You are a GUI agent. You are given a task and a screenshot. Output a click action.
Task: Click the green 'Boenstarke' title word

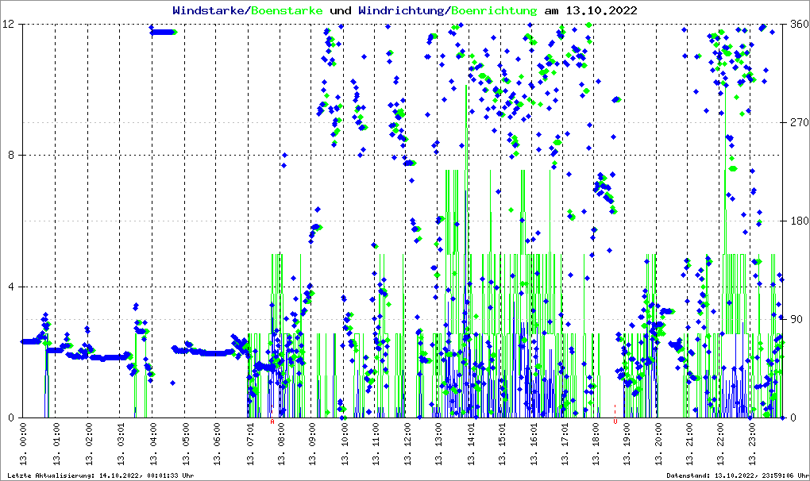tap(287, 10)
